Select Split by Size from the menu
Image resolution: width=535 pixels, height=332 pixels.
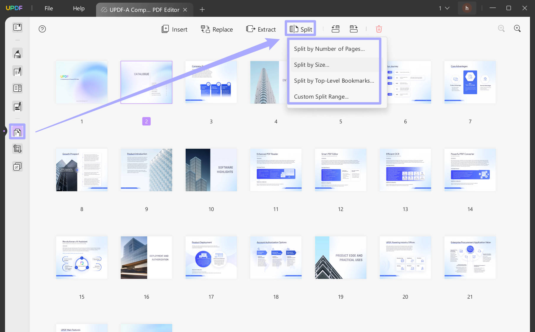[312, 65]
